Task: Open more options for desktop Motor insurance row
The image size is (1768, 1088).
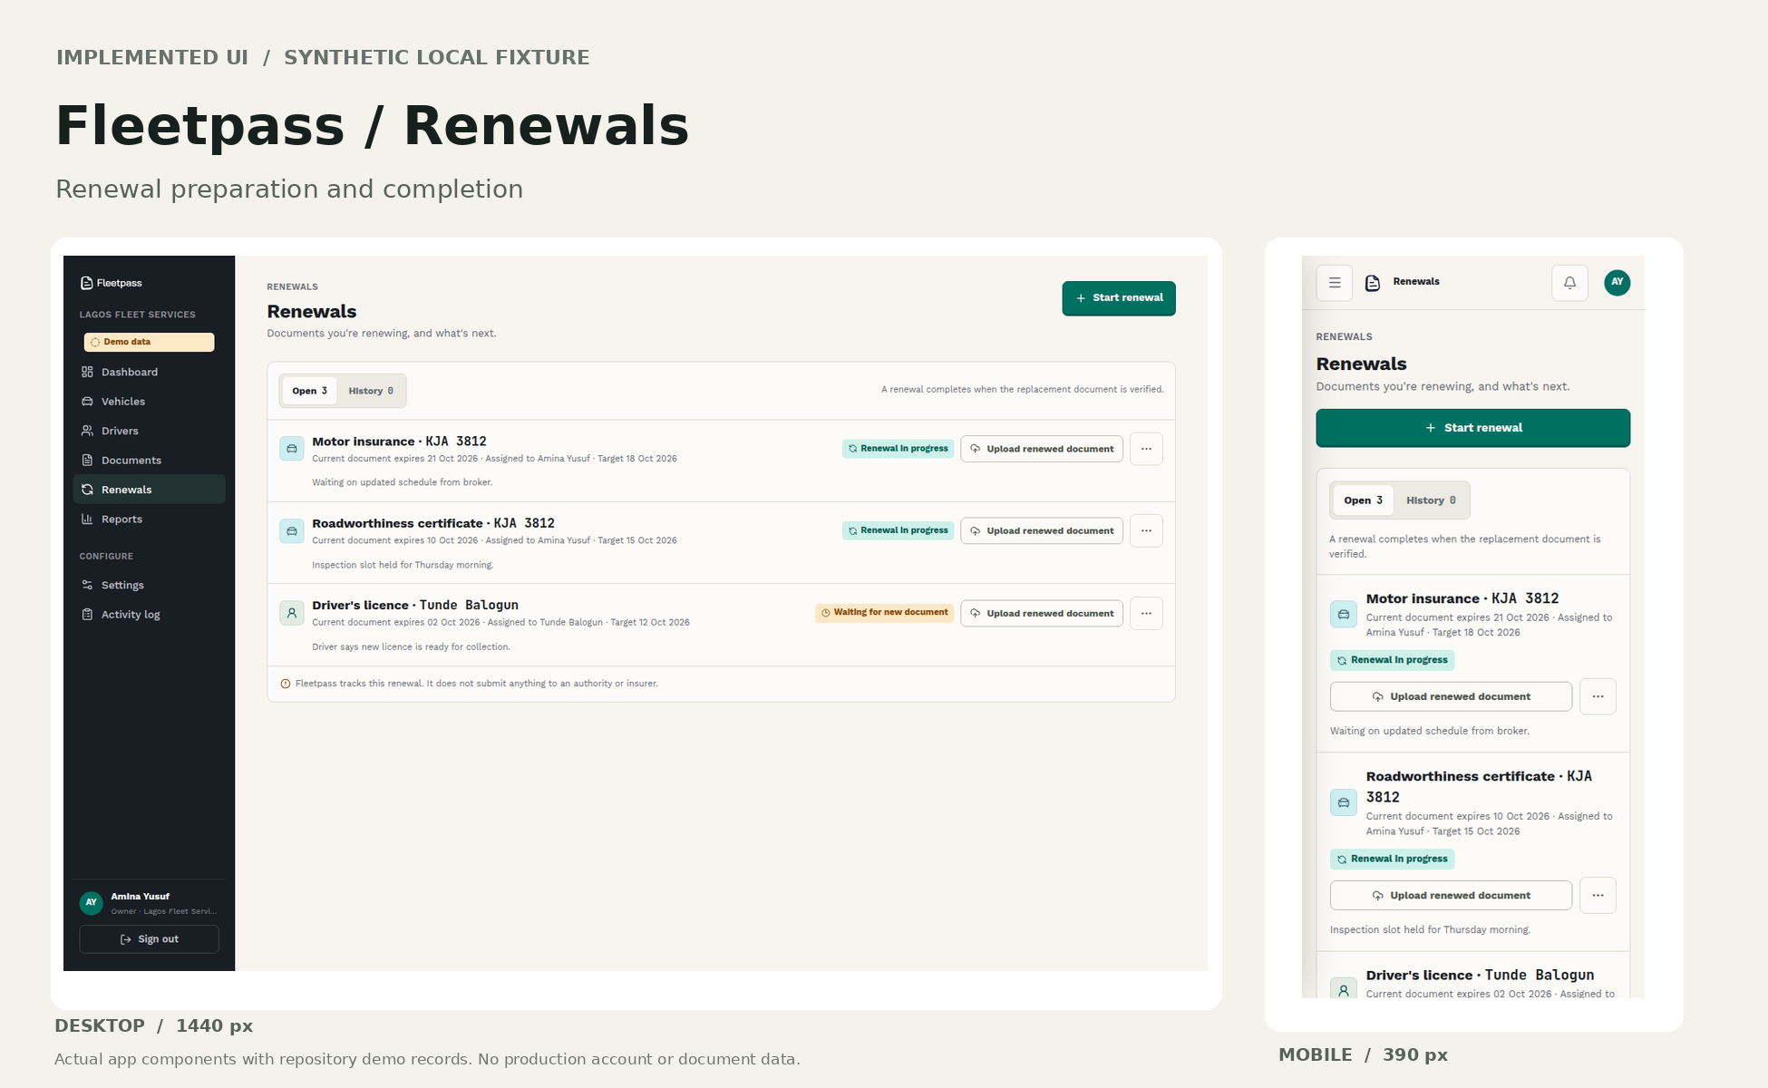Action: tap(1146, 449)
